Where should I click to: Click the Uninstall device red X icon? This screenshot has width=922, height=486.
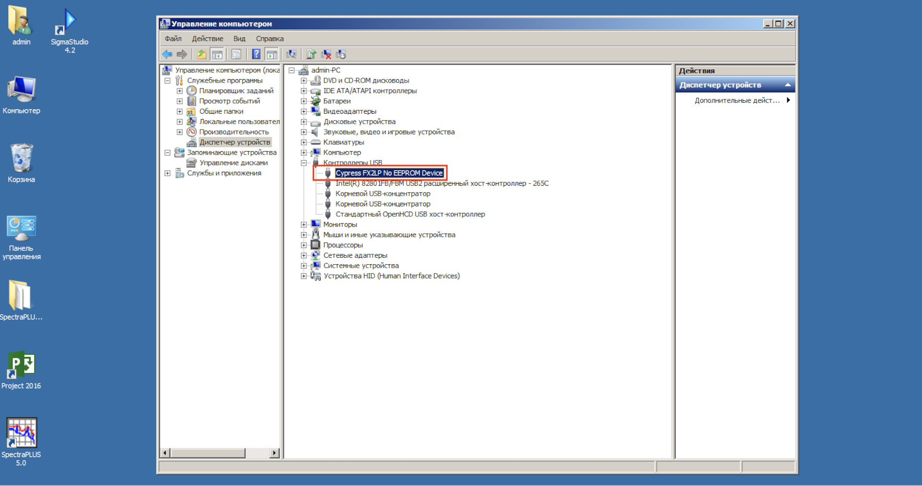tap(326, 54)
